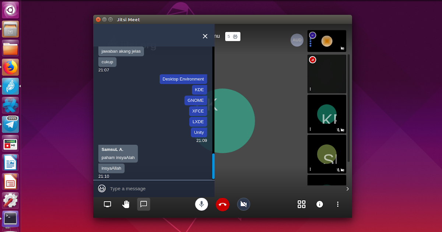Start screen sharing
The height and width of the screenshot is (232, 442).
[x=107, y=204]
